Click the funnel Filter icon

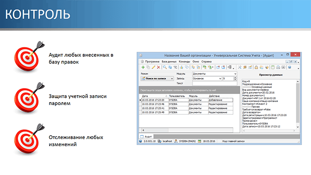pos(175,68)
